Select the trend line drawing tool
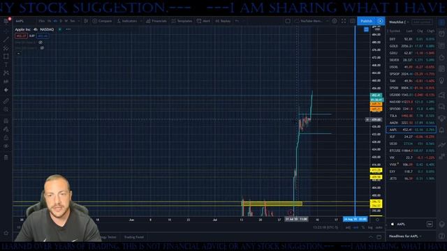 click(x=6, y=39)
